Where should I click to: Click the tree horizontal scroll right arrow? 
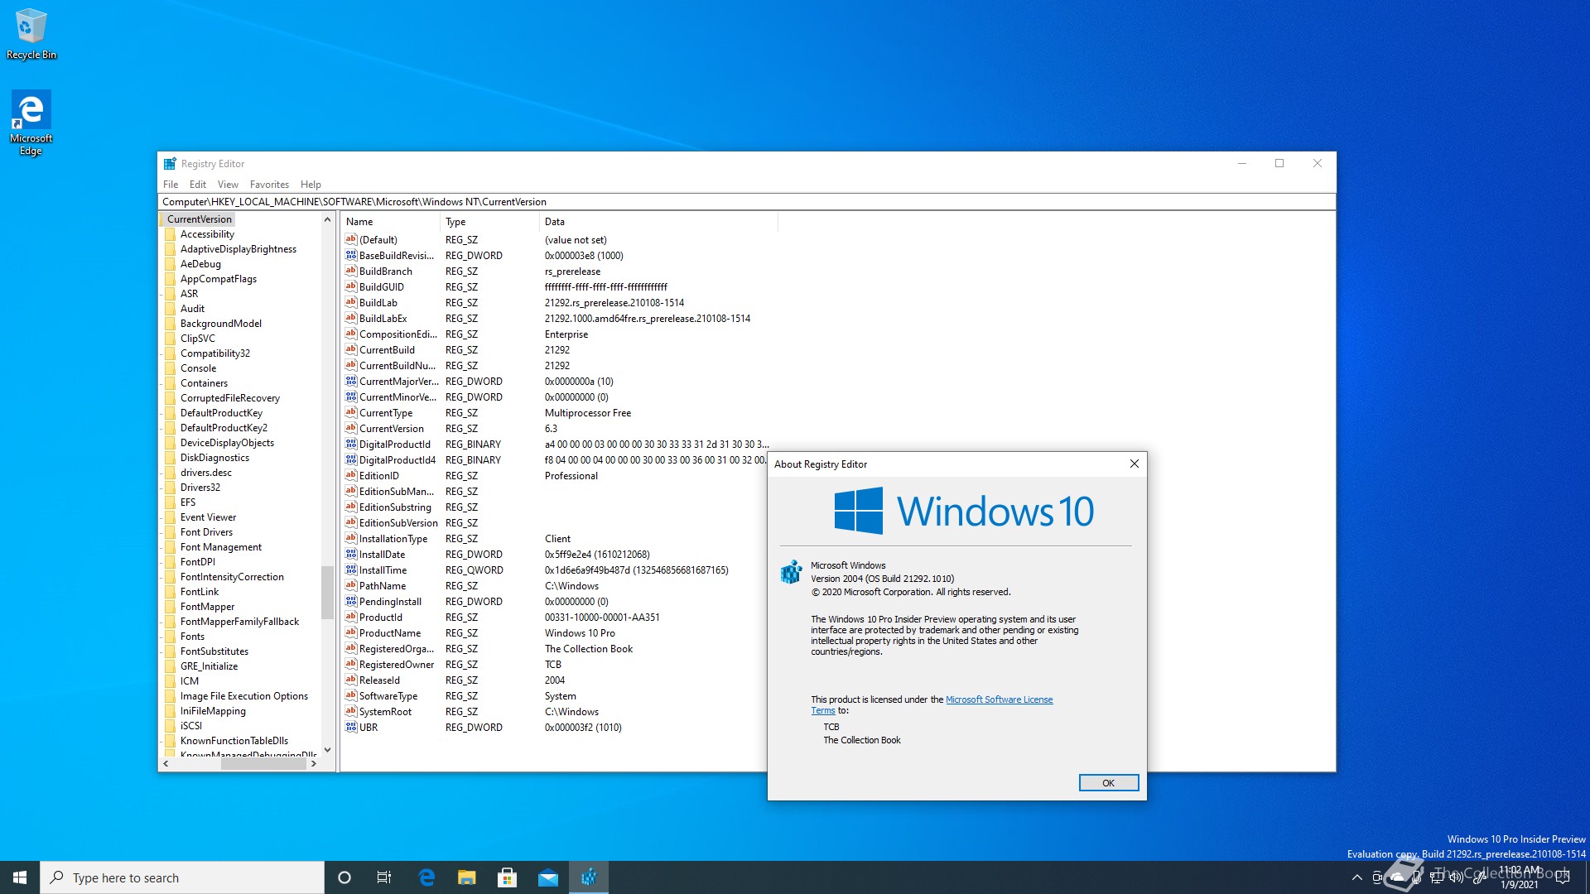tap(313, 764)
